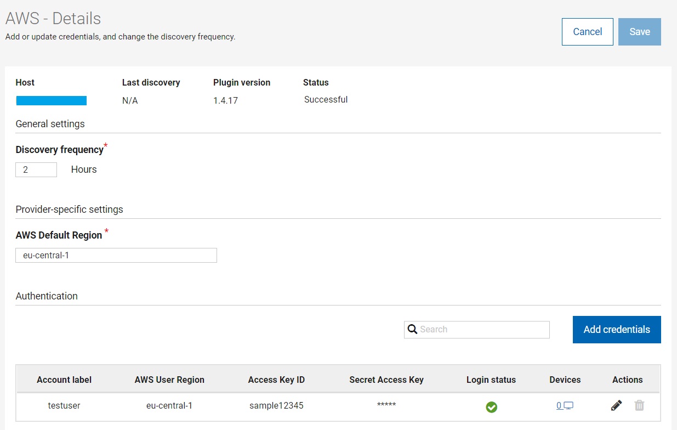Click the Account label column header
This screenshot has height=430, width=677.
pos(64,380)
